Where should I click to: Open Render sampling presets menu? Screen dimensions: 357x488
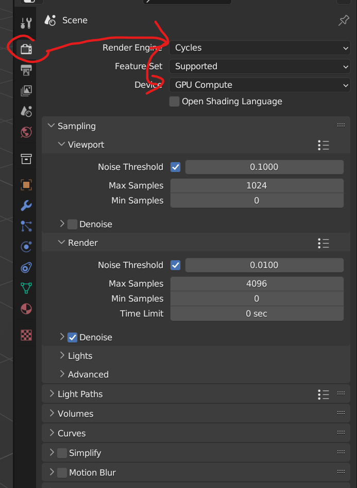click(x=324, y=243)
